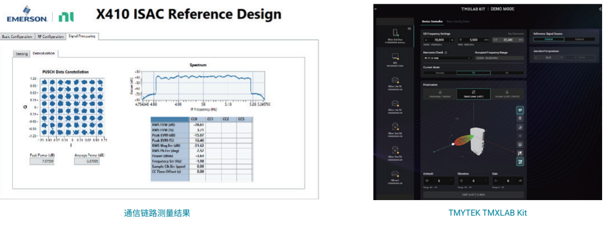
Task: Open the Sensing sub-tab
Action: pos(22,54)
